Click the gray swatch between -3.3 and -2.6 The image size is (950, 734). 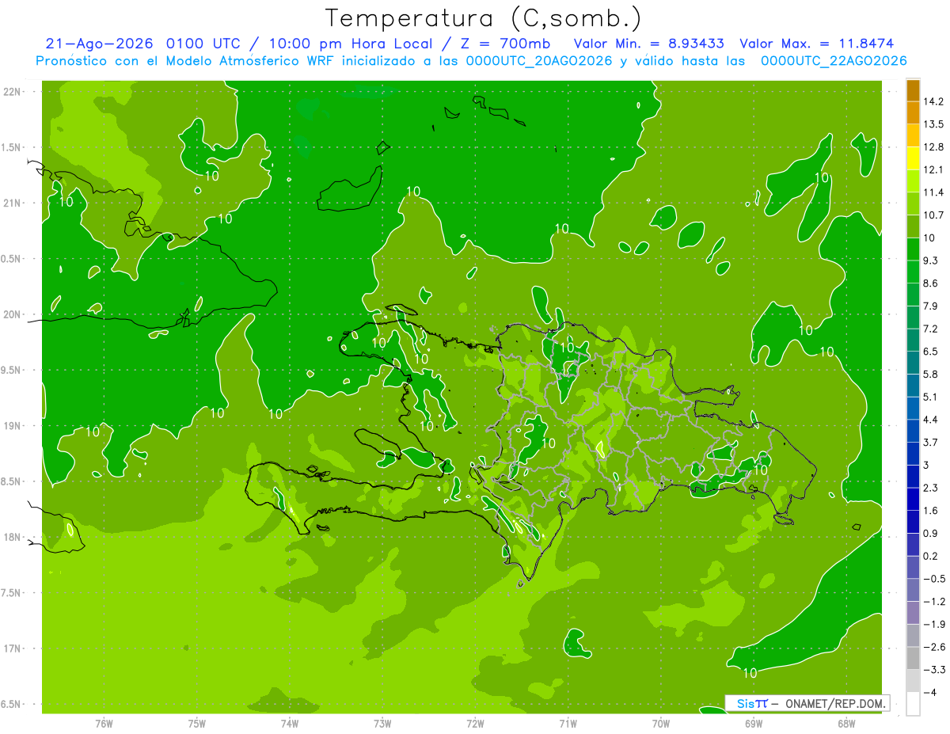tap(913, 658)
